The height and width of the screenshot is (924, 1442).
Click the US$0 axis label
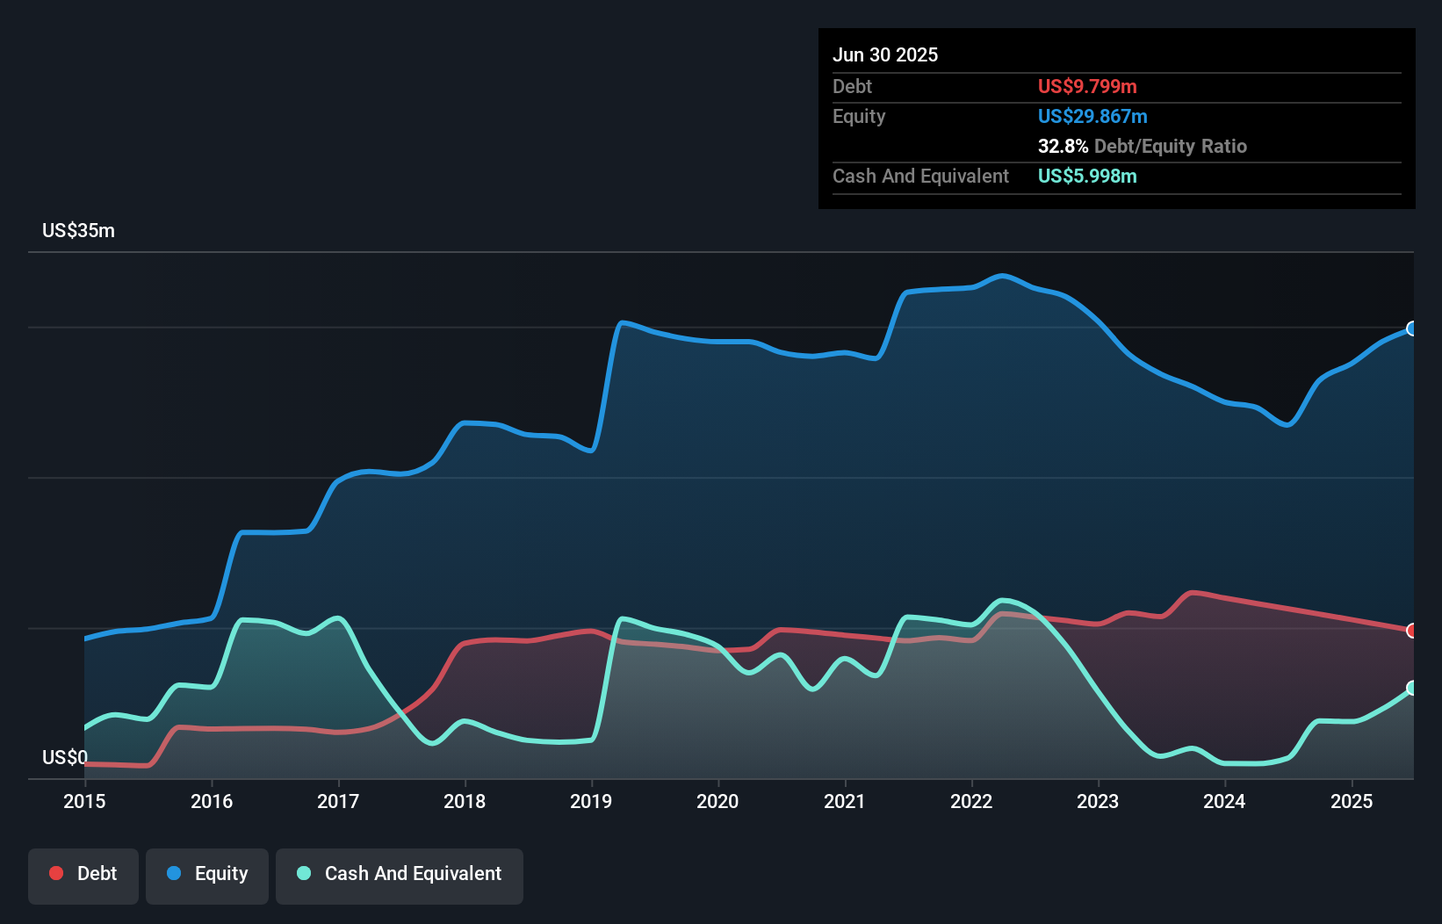pyautogui.click(x=66, y=757)
